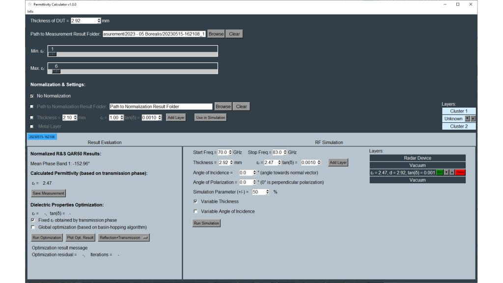Toggle the Variable Thickness checkbox
503x283 pixels.
(196, 201)
